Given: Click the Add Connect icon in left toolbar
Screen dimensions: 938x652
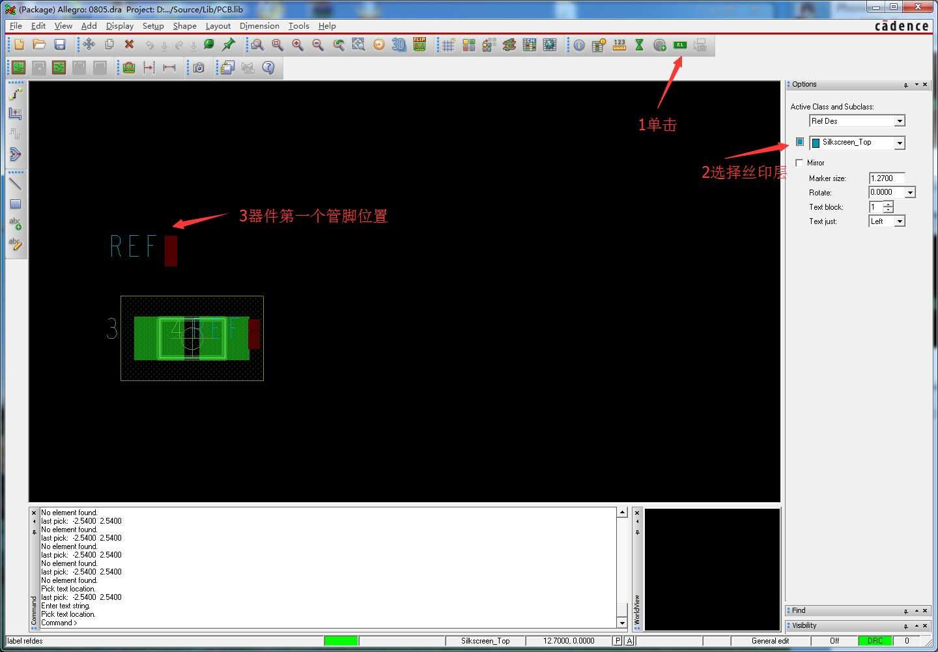Looking at the screenshot, I should click(16, 94).
